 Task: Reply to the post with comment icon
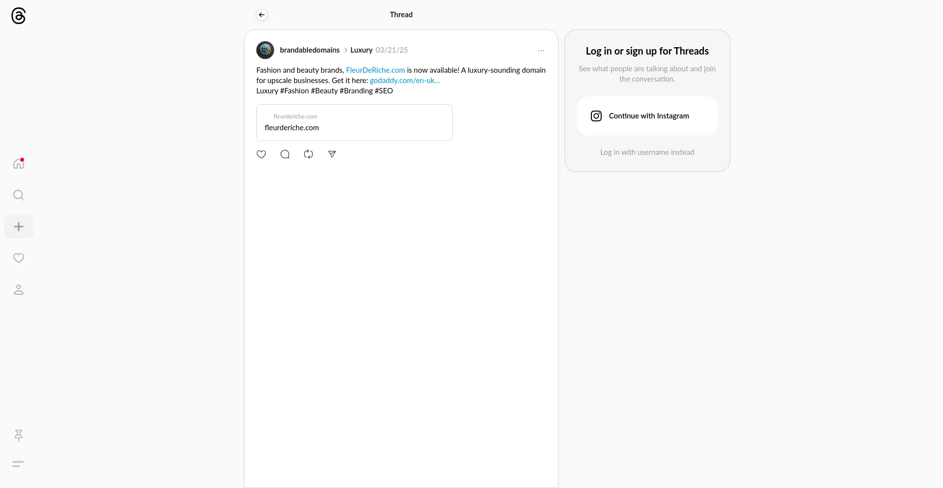coord(285,154)
